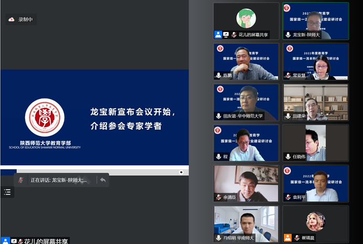Click mic icon on 任晓伟 tile
Screen dimensions: 363x244
288,156
